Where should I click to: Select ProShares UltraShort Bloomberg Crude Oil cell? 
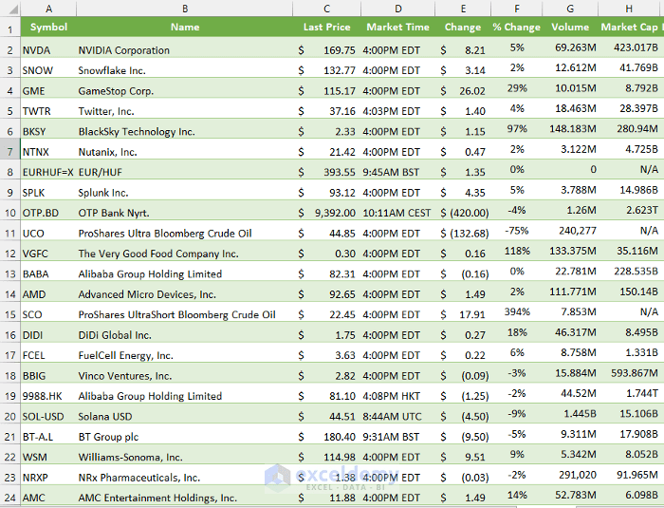pyautogui.click(x=185, y=312)
